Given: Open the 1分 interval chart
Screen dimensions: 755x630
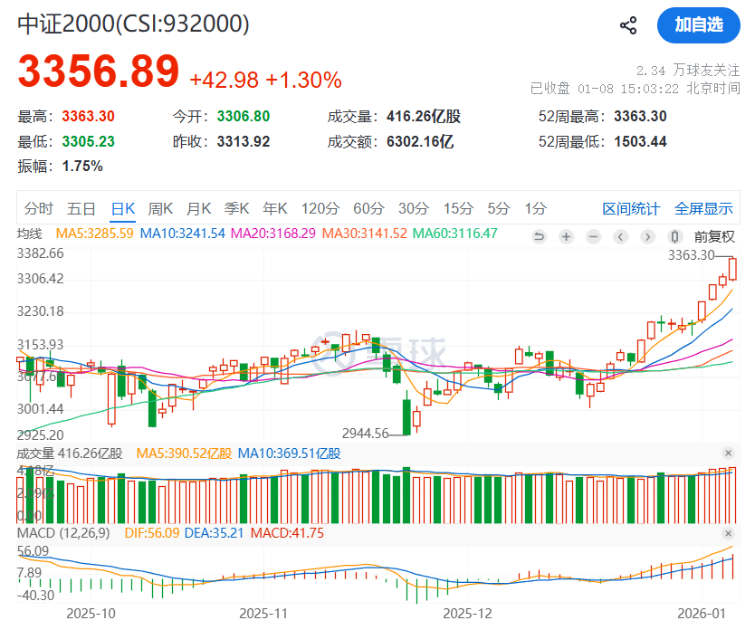Looking at the screenshot, I should (x=535, y=209).
